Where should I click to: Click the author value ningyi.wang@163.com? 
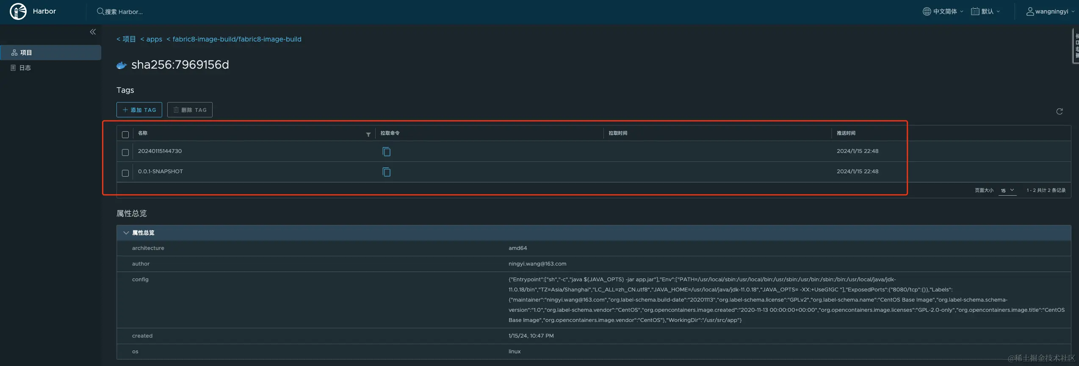click(x=537, y=263)
